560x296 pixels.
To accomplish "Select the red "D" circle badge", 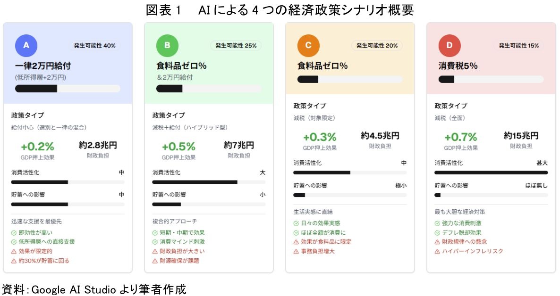I will [450, 45].
